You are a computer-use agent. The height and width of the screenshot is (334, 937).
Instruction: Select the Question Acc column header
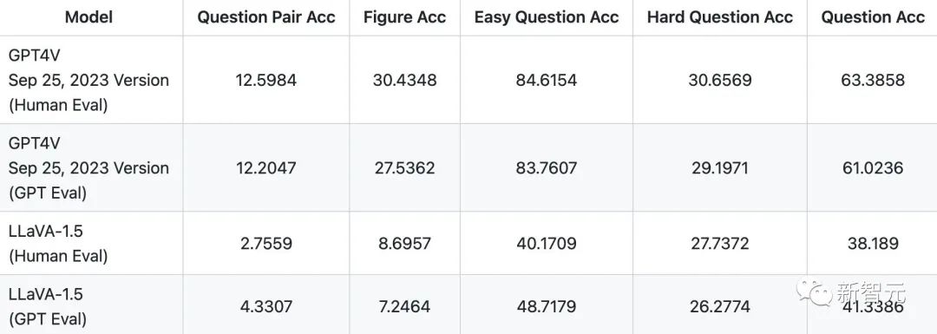coord(873,17)
